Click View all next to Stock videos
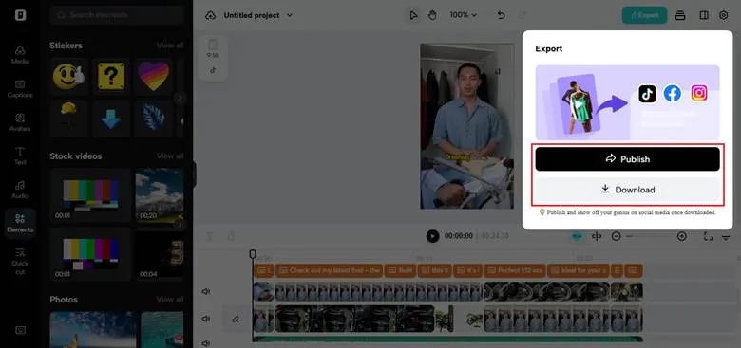 tap(170, 156)
